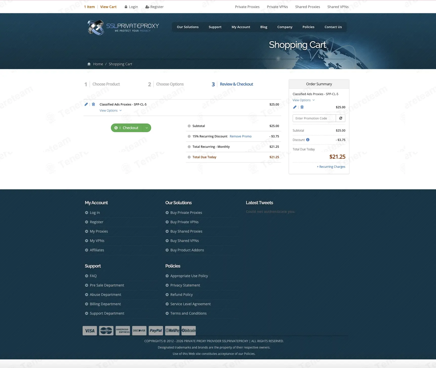The height and width of the screenshot is (368, 436).
Task: Open footer Privacy Statement link
Action: 185,285
